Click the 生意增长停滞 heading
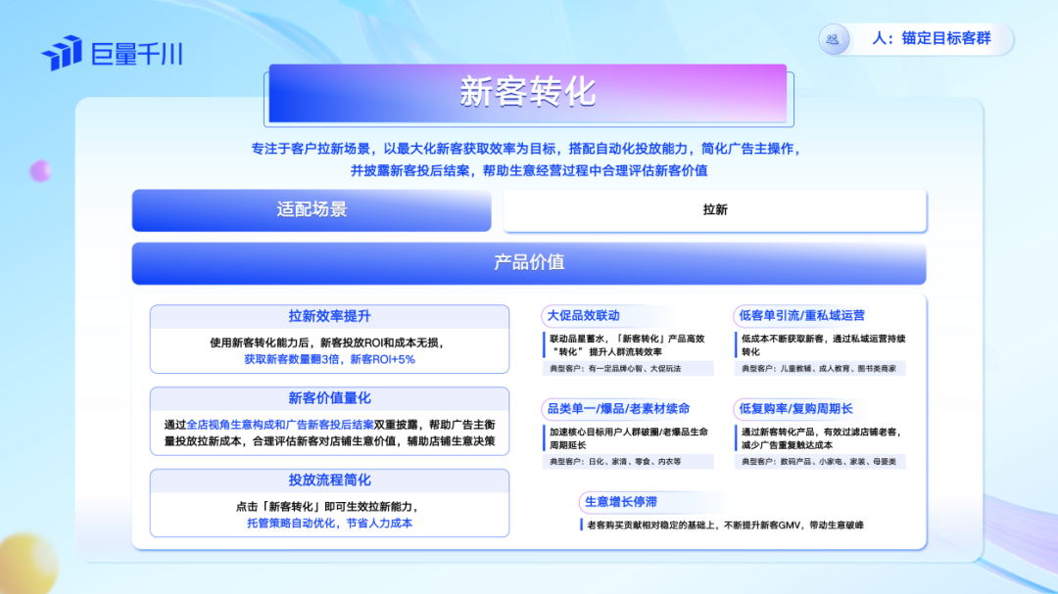 pos(621,502)
